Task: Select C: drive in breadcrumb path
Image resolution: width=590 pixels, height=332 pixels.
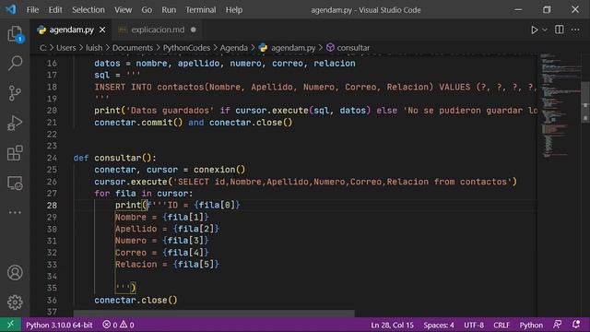Action: point(43,48)
